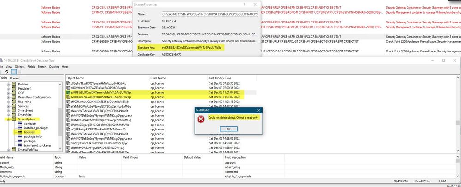Click object icon of d86gfrVTLpdX4Q row
The width and height of the screenshot is (461, 187).
(68, 83)
